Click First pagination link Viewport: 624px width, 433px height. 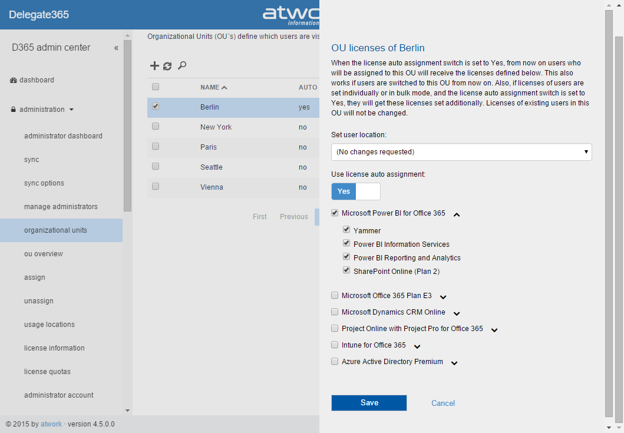click(259, 217)
